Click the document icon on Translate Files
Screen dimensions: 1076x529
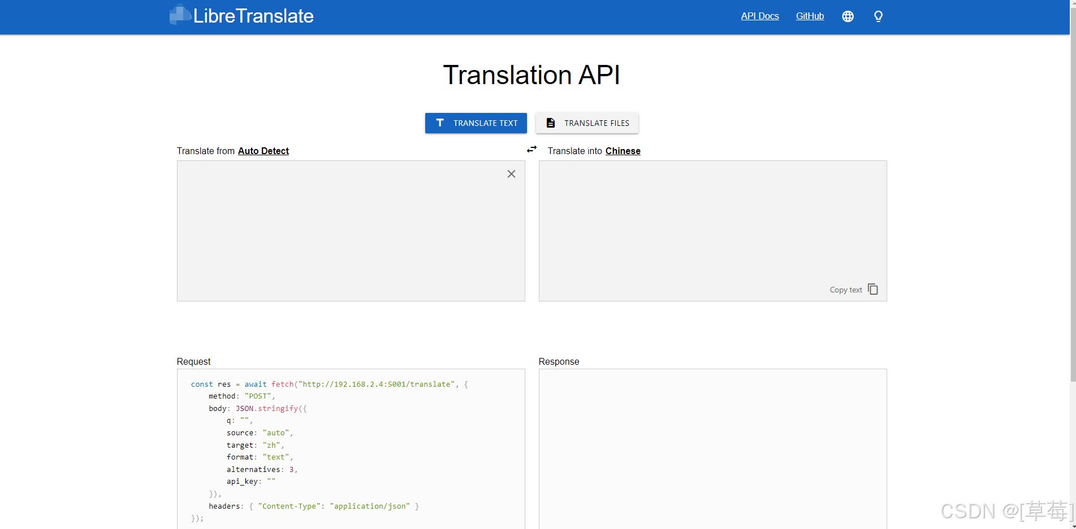point(550,123)
